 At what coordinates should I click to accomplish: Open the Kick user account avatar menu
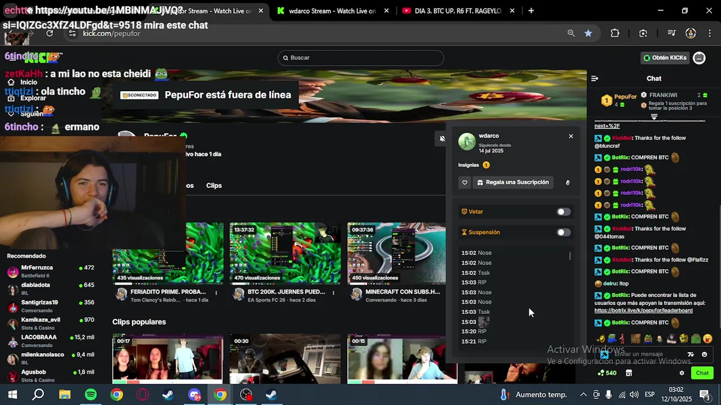pos(699,57)
